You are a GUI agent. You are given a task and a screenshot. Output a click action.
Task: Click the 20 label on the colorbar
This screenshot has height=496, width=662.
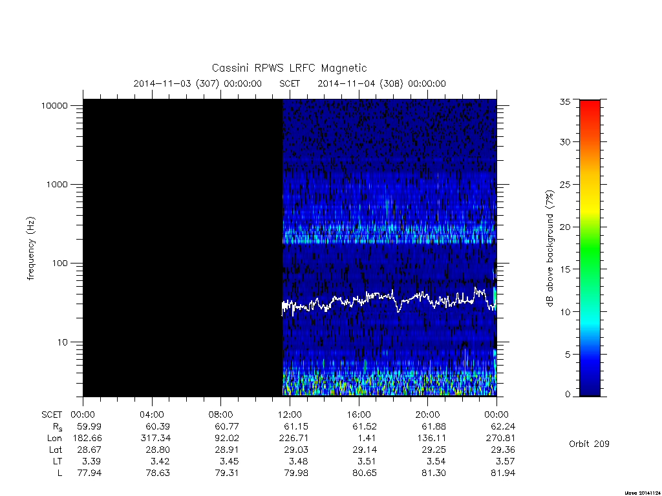point(564,227)
